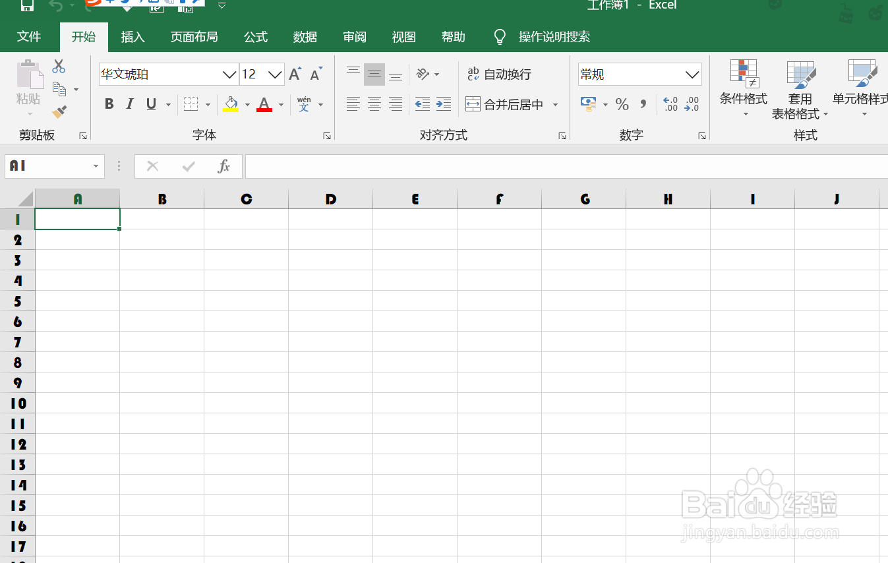This screenshot has width=888, height=563.
Task: Open the 常规 number format dropdown
Action: coord(692,74)
